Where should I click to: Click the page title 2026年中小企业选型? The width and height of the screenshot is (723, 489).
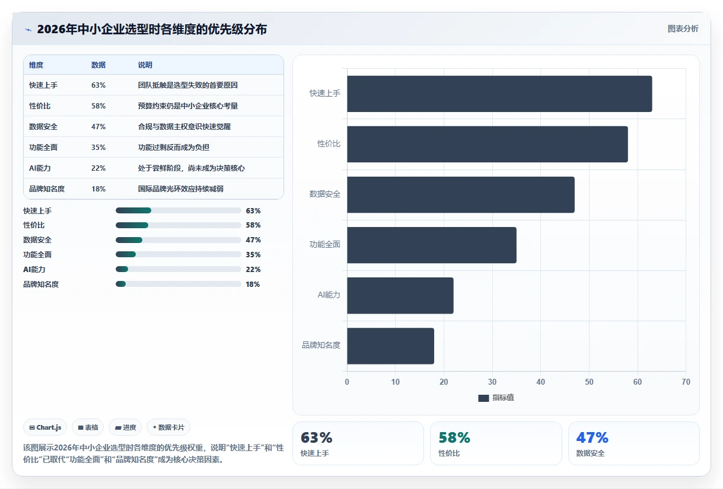click(x=152, y=29)
